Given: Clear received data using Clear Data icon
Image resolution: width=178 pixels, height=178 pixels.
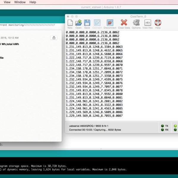Looking at the screenshot, I should tap(124, 23).
